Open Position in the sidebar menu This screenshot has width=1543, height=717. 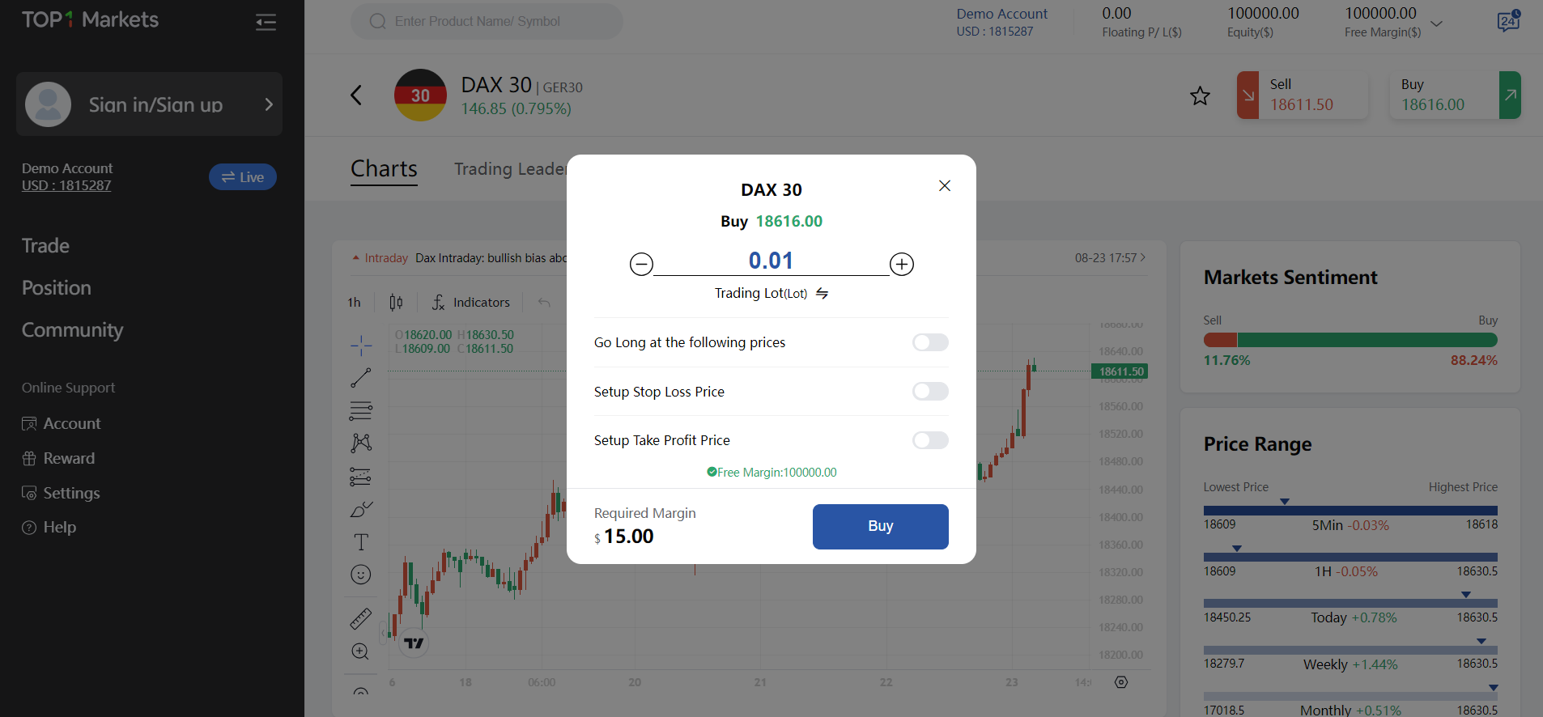57,288
